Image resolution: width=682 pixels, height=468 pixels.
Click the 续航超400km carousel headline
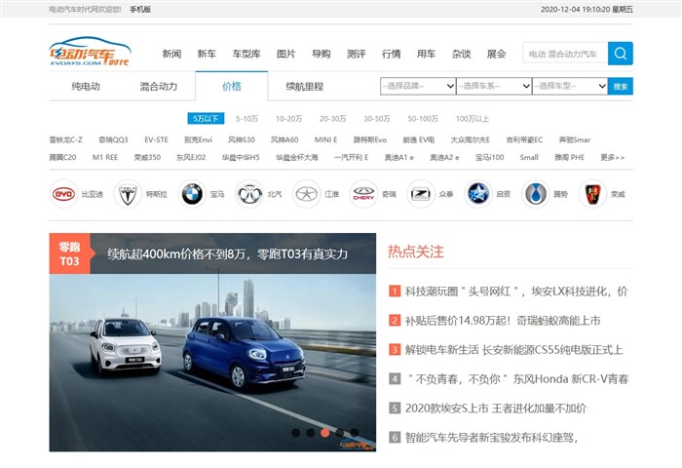pos(227,253)
